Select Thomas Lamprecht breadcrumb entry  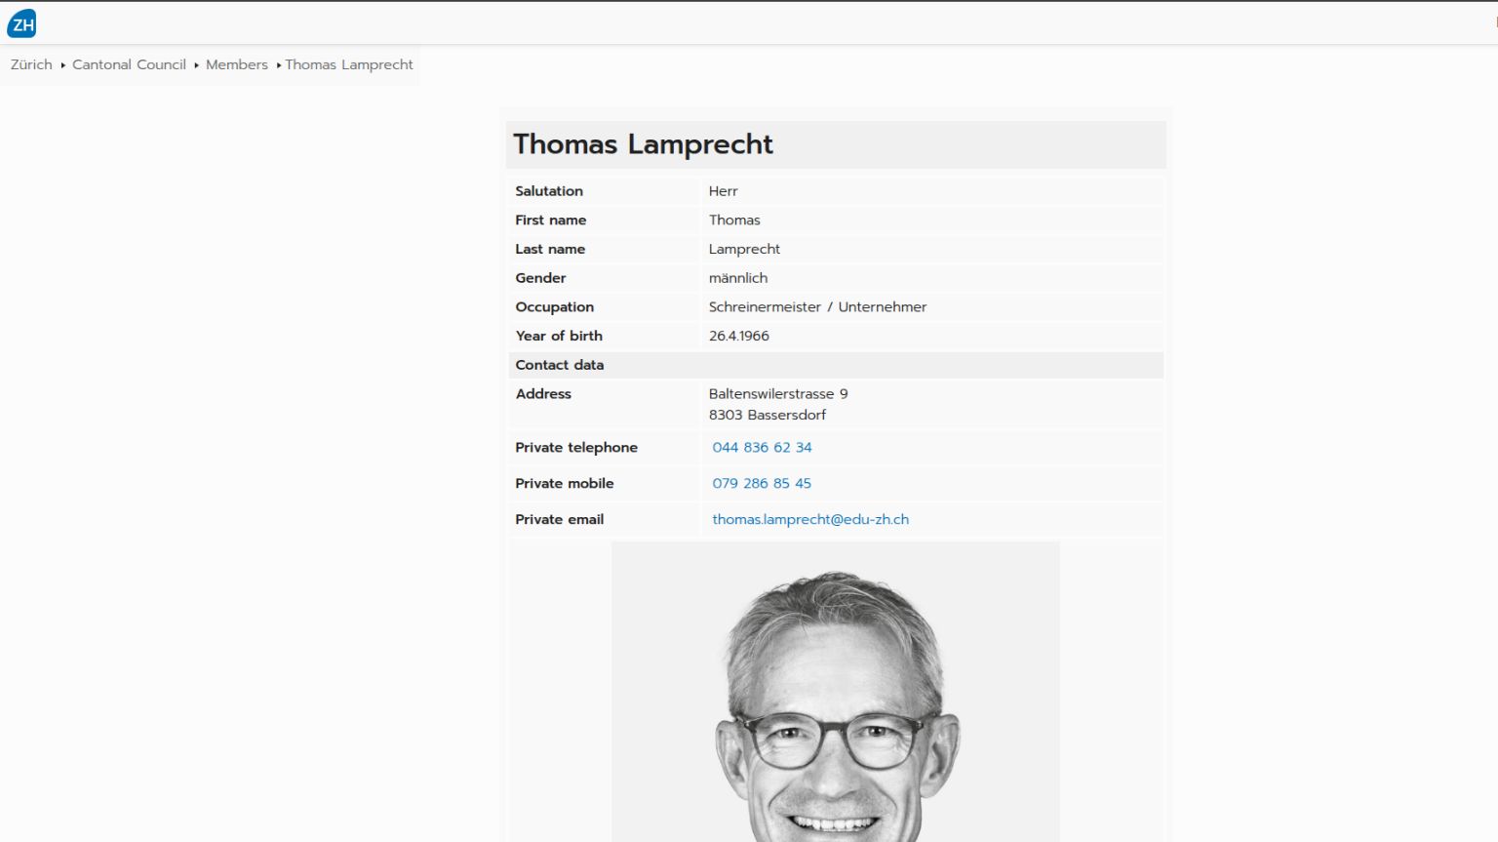349,64
